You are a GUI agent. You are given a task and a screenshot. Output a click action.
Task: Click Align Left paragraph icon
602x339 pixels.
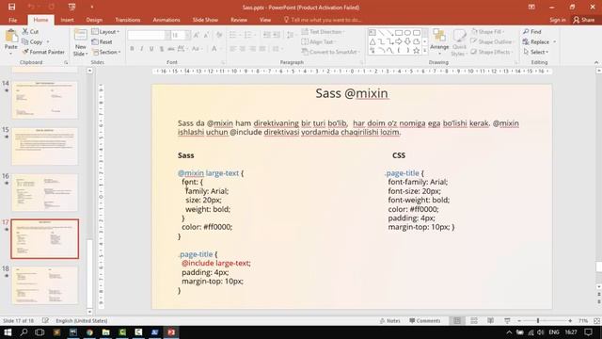pos(233,49)
